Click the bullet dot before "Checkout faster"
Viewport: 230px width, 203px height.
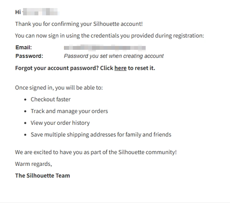(25, 100)
